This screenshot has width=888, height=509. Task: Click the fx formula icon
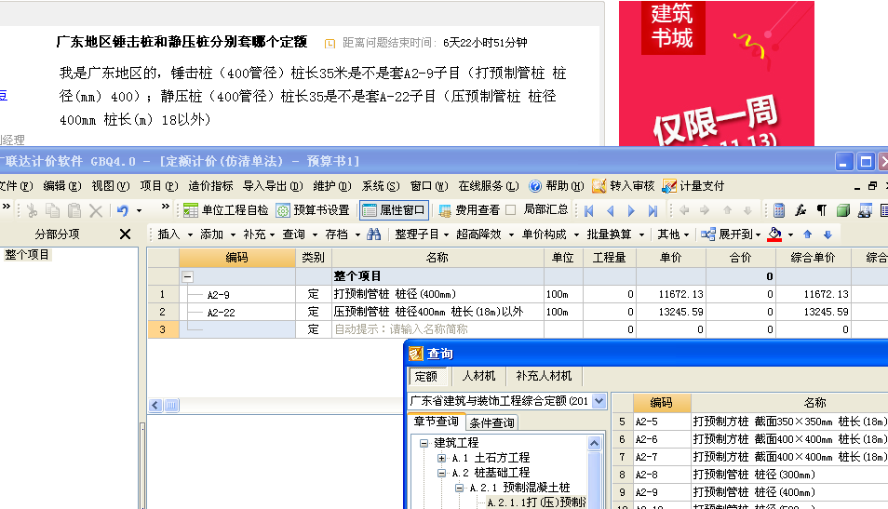tap(801, 210)
